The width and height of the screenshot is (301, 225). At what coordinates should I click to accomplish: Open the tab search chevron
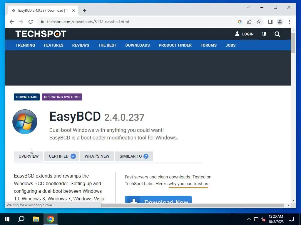pyautogui.click(x=248, y=7)
